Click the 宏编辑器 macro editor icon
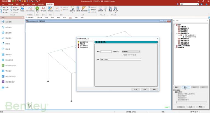Viewport: 210px width, 113px height. 100,9
